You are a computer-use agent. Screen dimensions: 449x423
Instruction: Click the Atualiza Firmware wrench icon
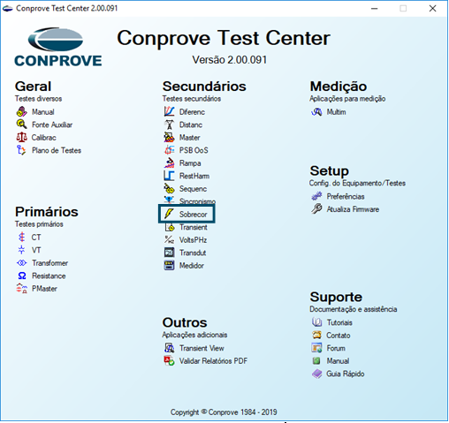316,209
